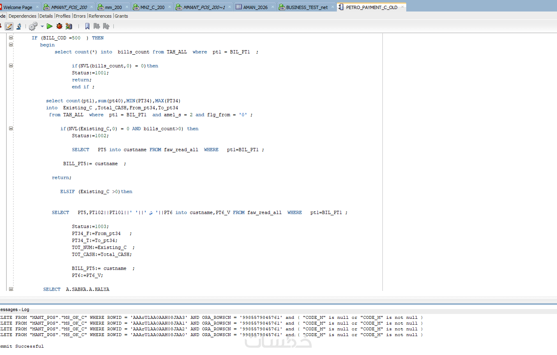Open the first MMANT_POS_200 worksheet tab

click(69, 7)
